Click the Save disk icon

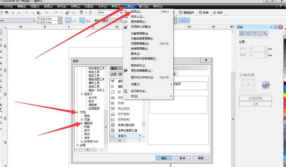[x=13, y=13]
